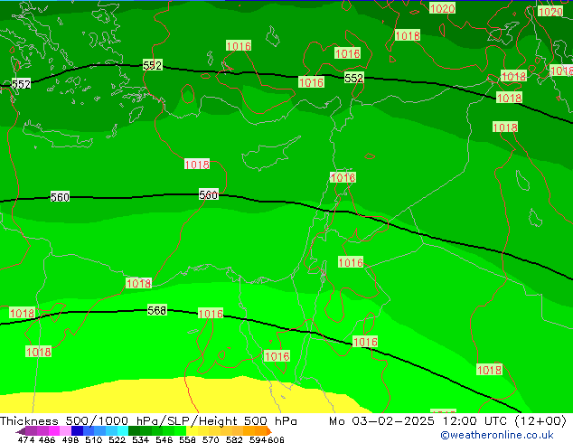Click the 522 legend scale value
This screenshot has width=573, height=443.
[117, 439]
